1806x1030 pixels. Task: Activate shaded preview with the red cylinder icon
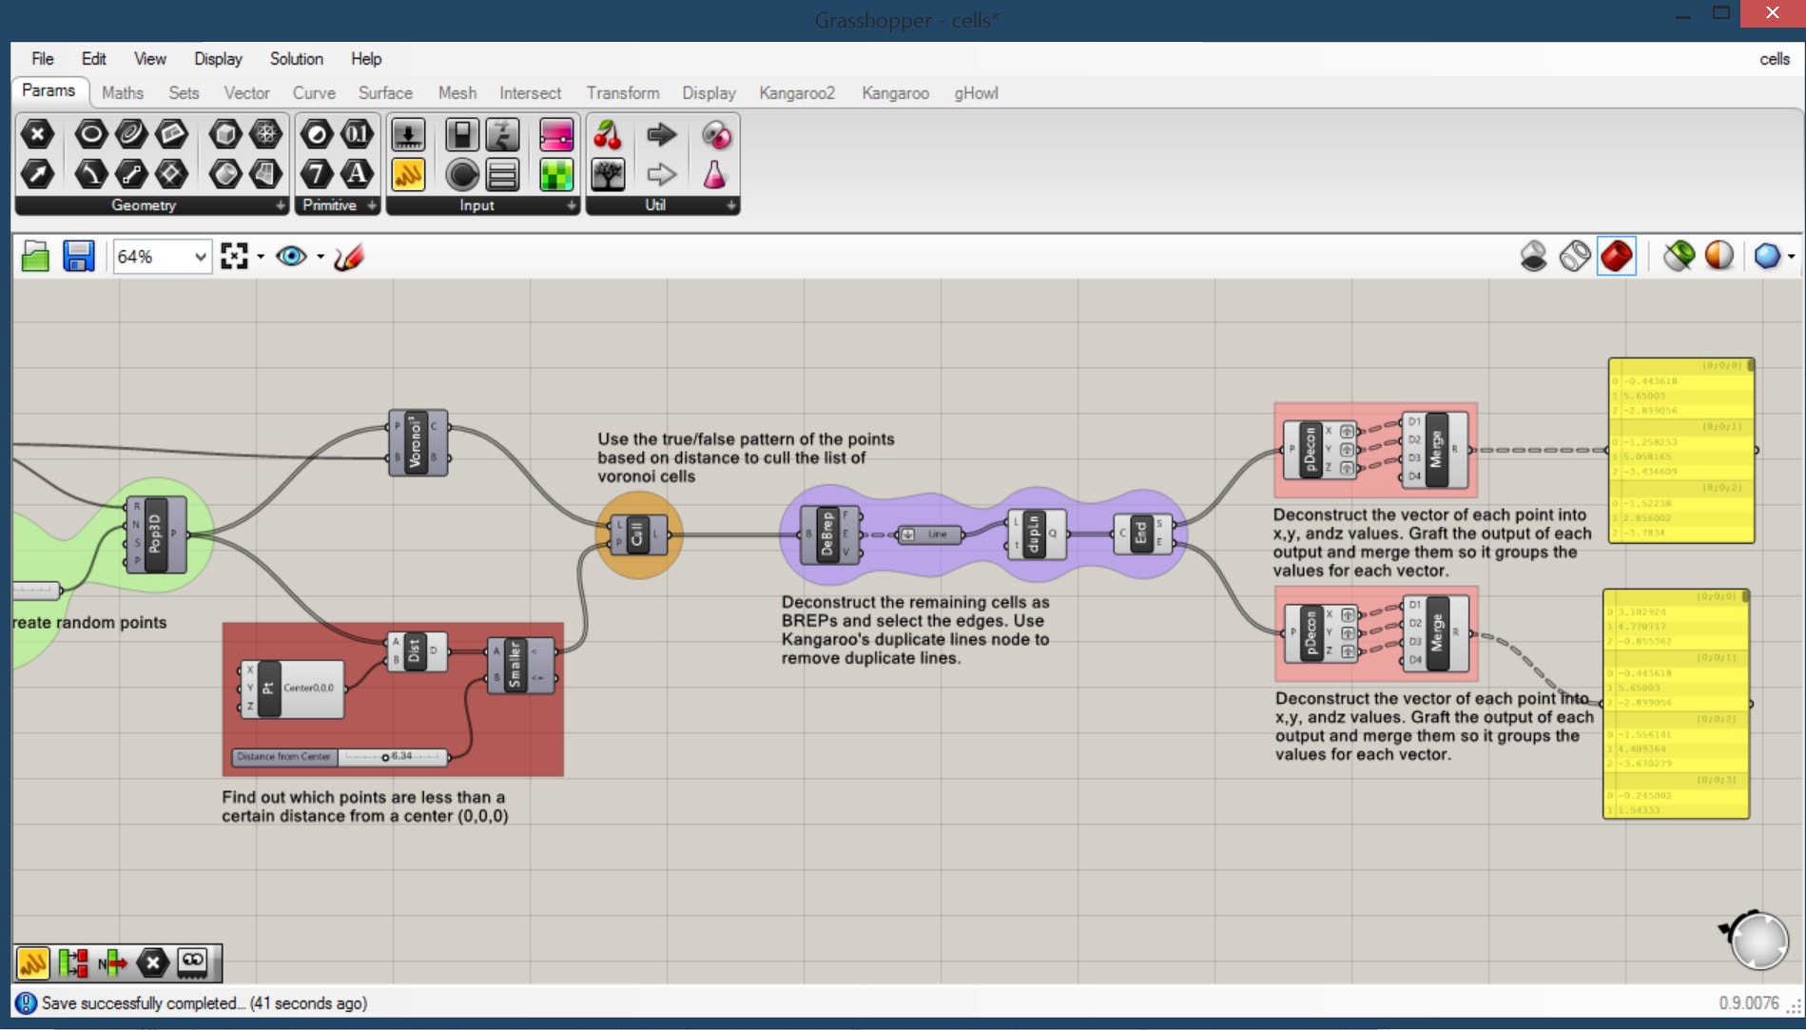point(1617,256)
